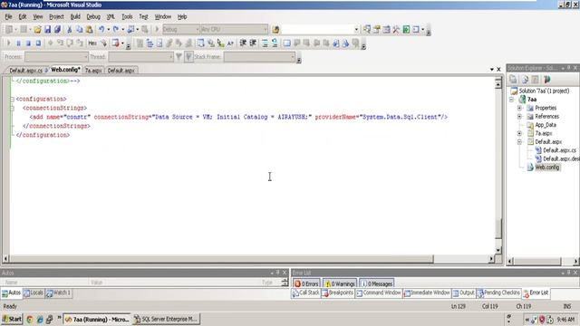The image size is (580, 326).
Task: Stop debugging with the square Stop icon
Action: point(28,43)
